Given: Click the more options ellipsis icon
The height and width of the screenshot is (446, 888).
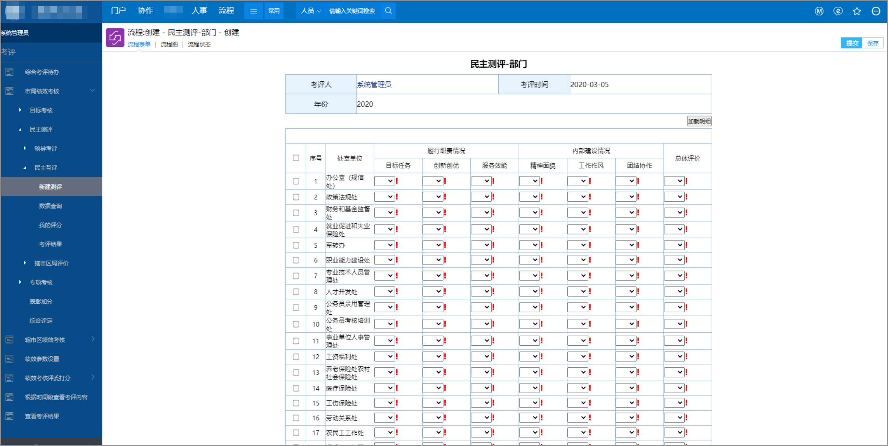Looking at the screenshot, I should pos(875,11).
